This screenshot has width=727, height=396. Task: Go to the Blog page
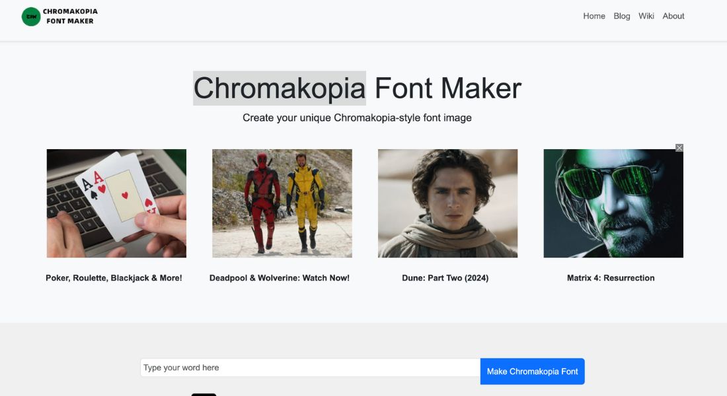point(622,16)
